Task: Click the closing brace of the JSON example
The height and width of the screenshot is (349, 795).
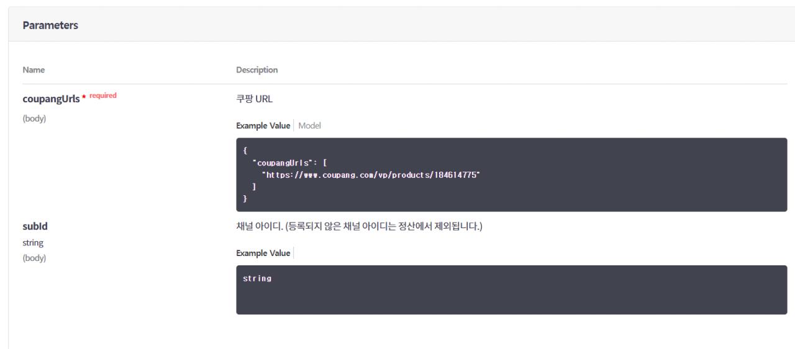Action: tap(245, 197)
